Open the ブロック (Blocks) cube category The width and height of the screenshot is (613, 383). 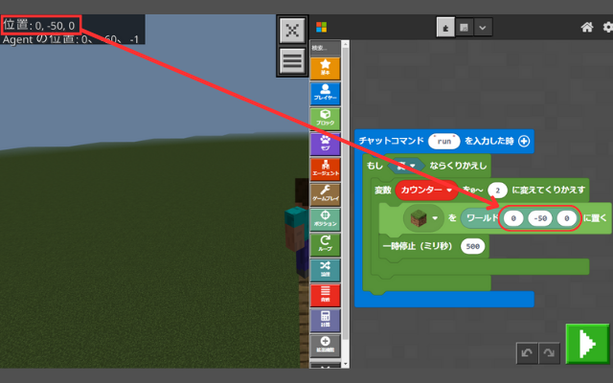pos(325,119)
